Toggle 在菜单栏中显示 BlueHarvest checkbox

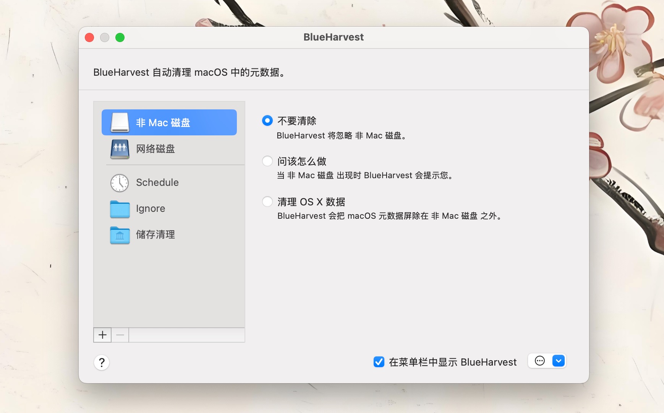coord(379,362)
